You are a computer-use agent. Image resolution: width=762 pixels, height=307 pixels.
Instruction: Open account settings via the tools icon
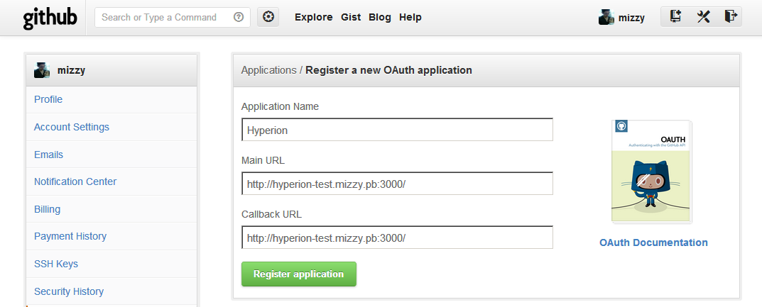[703, 17]
